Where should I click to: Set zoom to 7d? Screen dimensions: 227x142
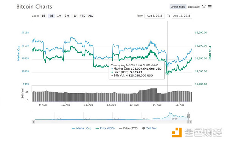point(51,16)
